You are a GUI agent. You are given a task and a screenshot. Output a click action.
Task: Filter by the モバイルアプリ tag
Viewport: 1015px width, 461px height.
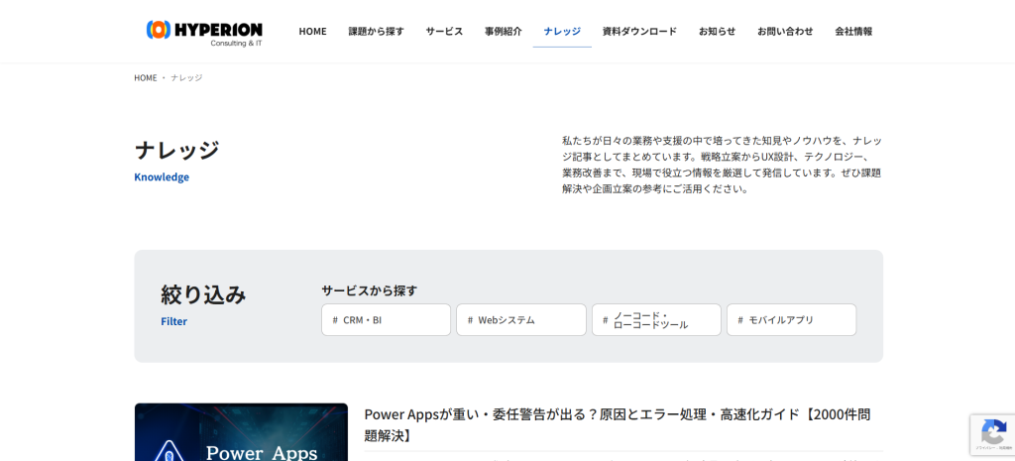point(791,320)
